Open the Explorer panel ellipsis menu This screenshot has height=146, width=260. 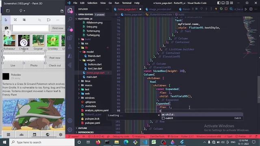coord(107,9)
